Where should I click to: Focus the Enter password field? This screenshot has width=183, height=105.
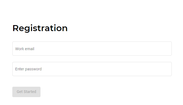point(92,69)
